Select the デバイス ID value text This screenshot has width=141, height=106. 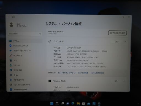[x=83, y=57]
